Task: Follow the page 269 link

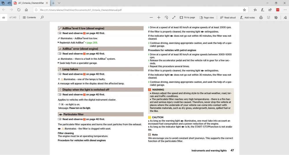Action: [x=92, y=42]
